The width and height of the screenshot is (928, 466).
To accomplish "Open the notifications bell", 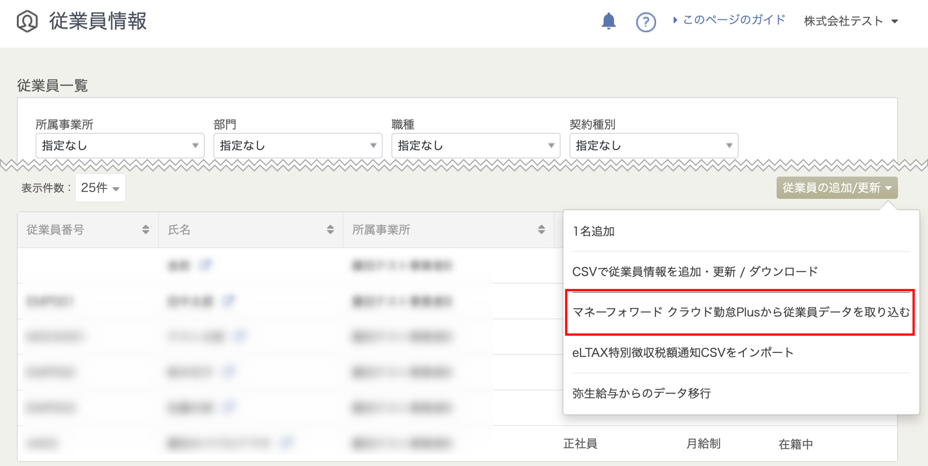I will 608,21.
